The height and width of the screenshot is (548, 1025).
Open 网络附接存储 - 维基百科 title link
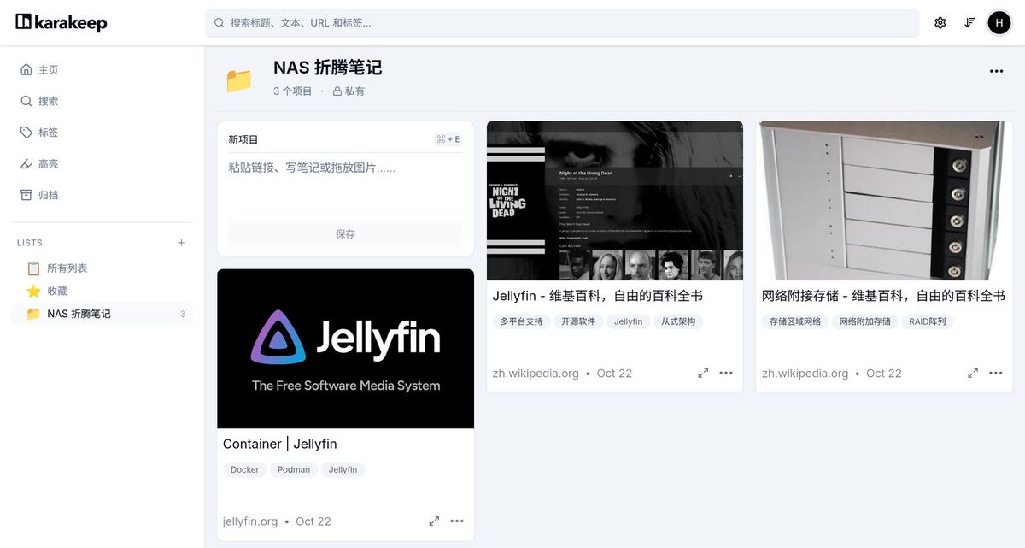tap(884, 296)
